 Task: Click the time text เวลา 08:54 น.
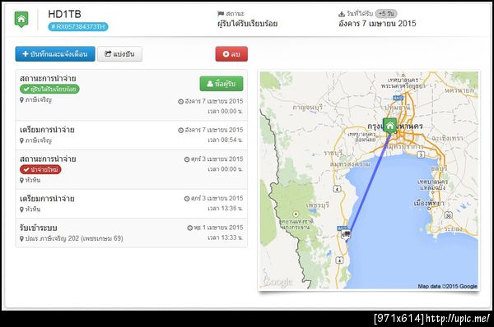click(x=226, y=140)
